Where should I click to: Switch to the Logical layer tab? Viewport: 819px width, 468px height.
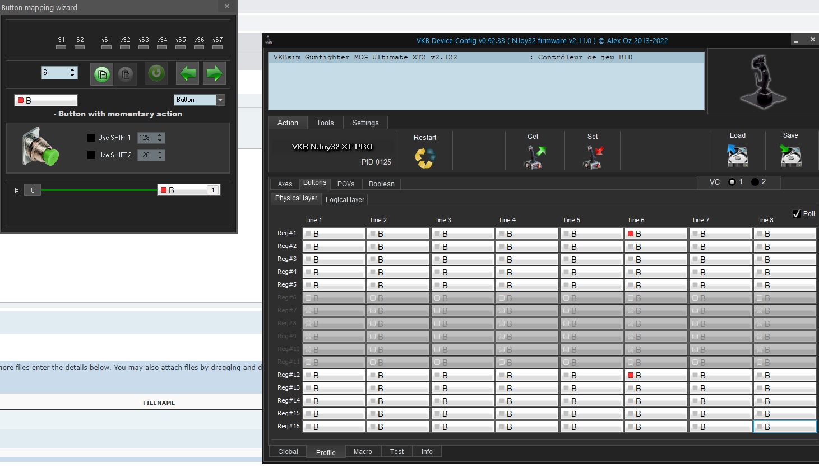pyautogui.click(x=345, y=200)
